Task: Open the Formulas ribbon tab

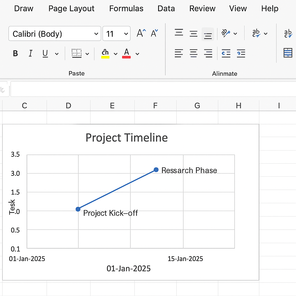Action: 126,9
